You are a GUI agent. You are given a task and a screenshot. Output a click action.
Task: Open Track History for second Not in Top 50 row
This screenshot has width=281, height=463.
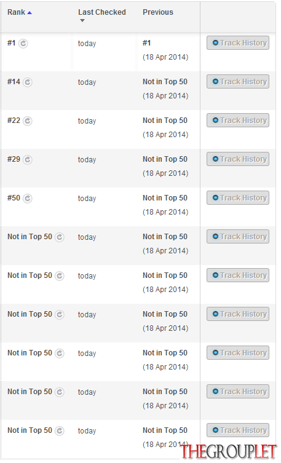pos(238,275)
